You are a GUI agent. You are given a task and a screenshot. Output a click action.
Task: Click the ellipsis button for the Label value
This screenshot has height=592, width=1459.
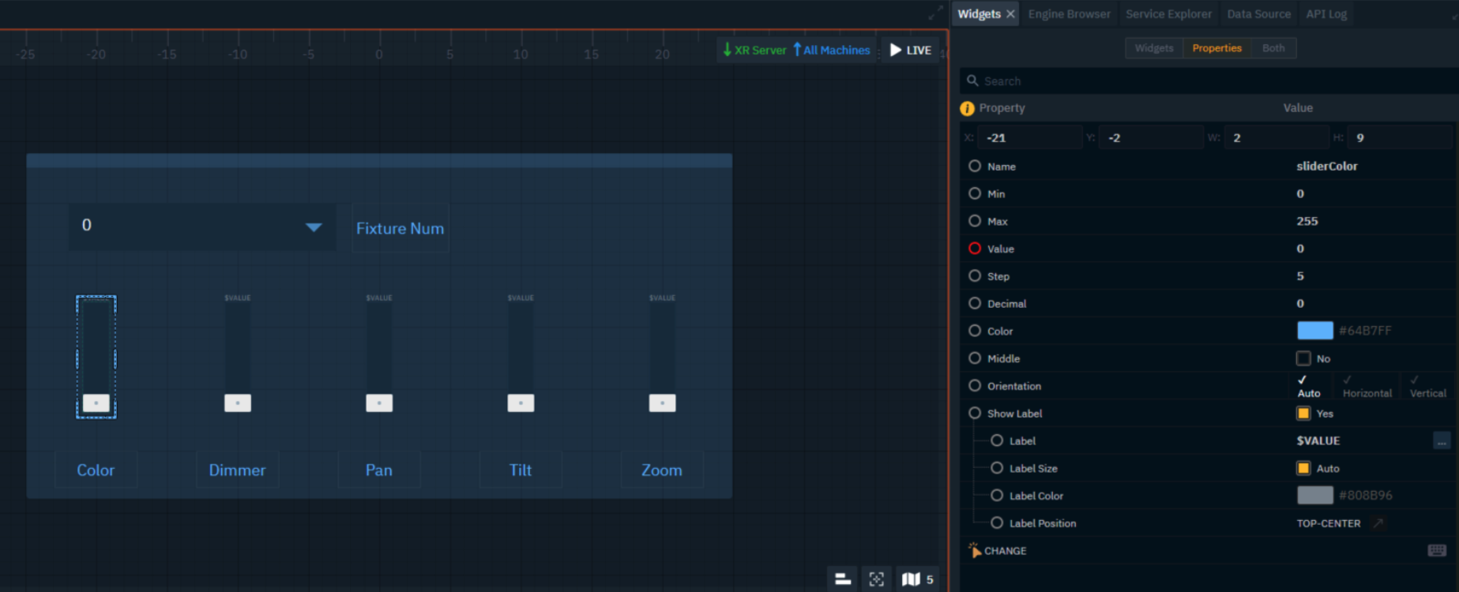1442,440
